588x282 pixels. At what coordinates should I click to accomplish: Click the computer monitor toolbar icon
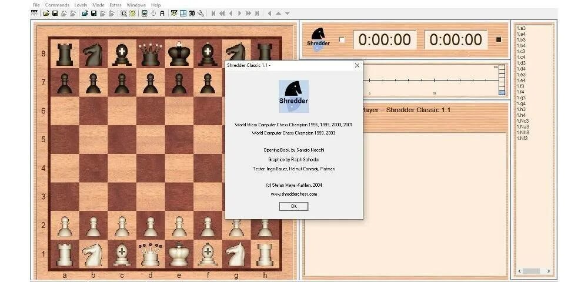click(x=145, y=14)
